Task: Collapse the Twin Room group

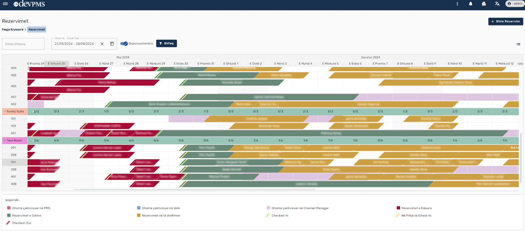Action: pos(5,141)
